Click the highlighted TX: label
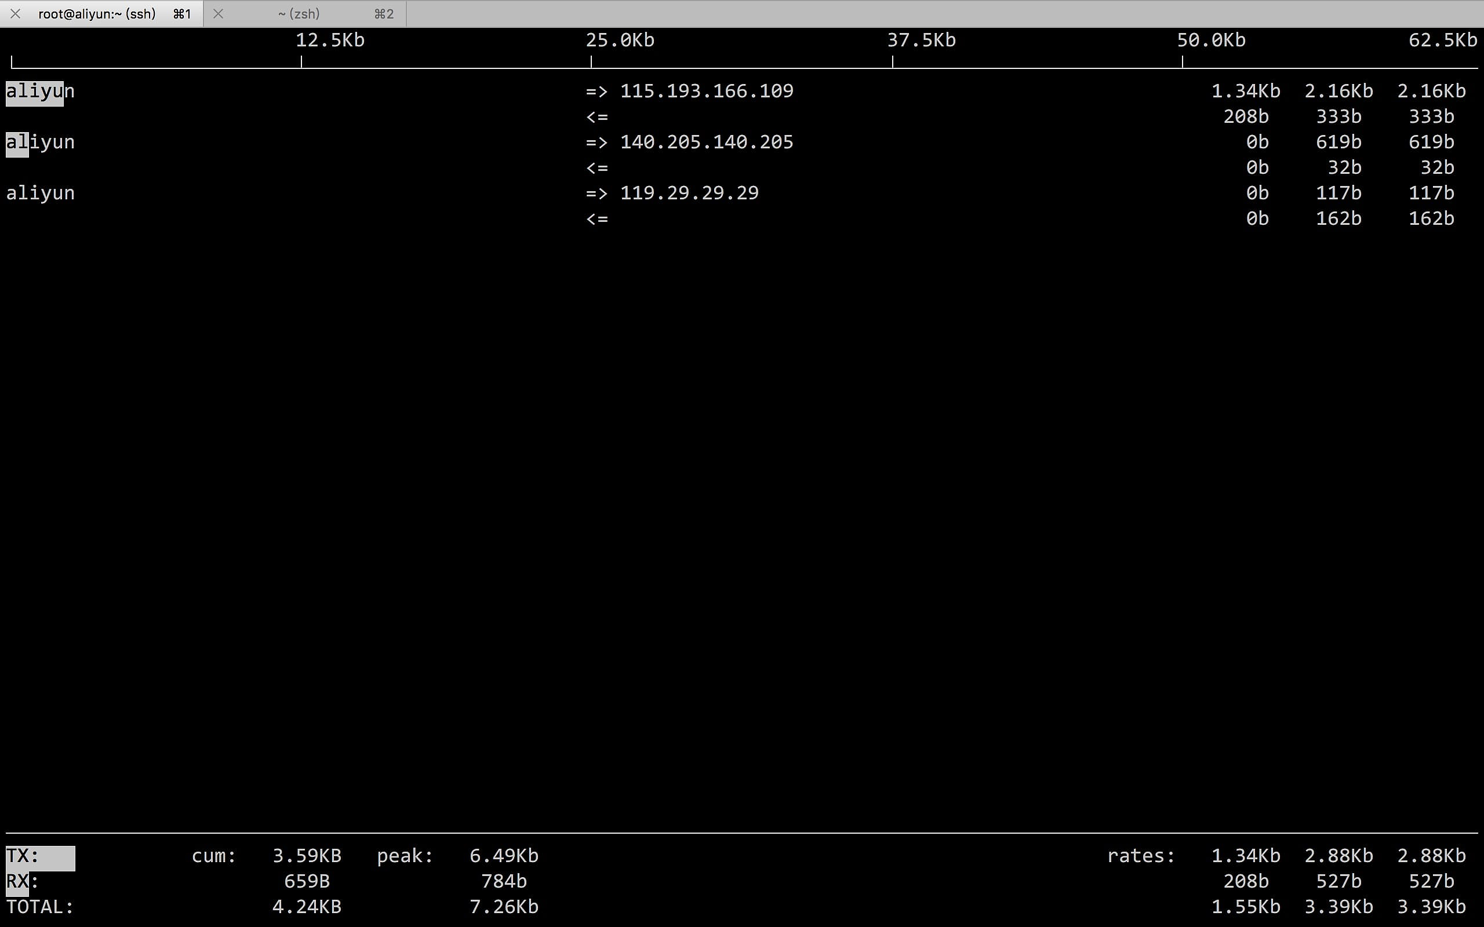 coord(23,855)
